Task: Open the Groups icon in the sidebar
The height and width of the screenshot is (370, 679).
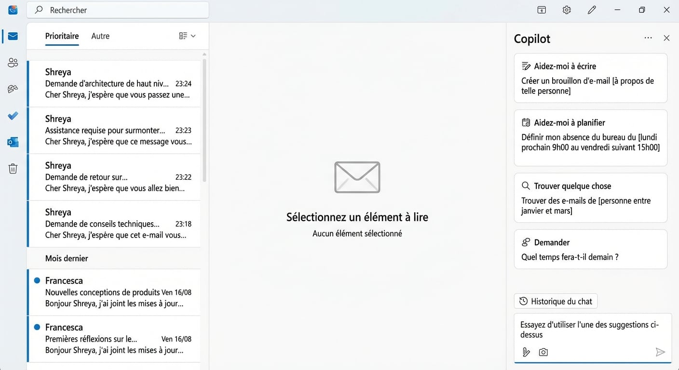Action: coord(13,89)
